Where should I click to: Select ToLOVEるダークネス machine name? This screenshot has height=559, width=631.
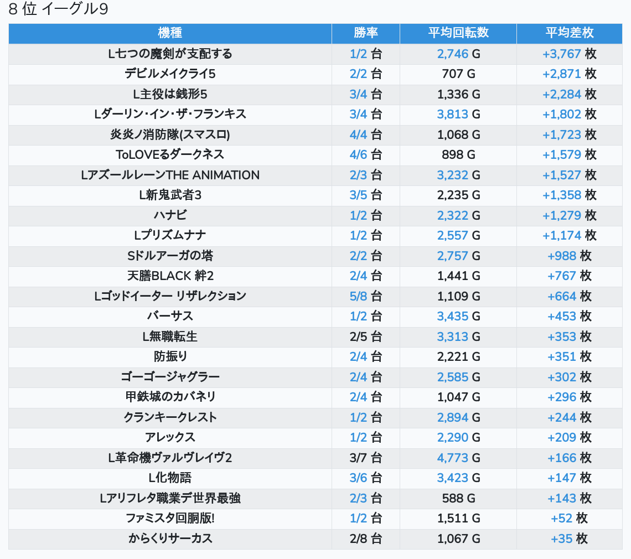point(170,154)
